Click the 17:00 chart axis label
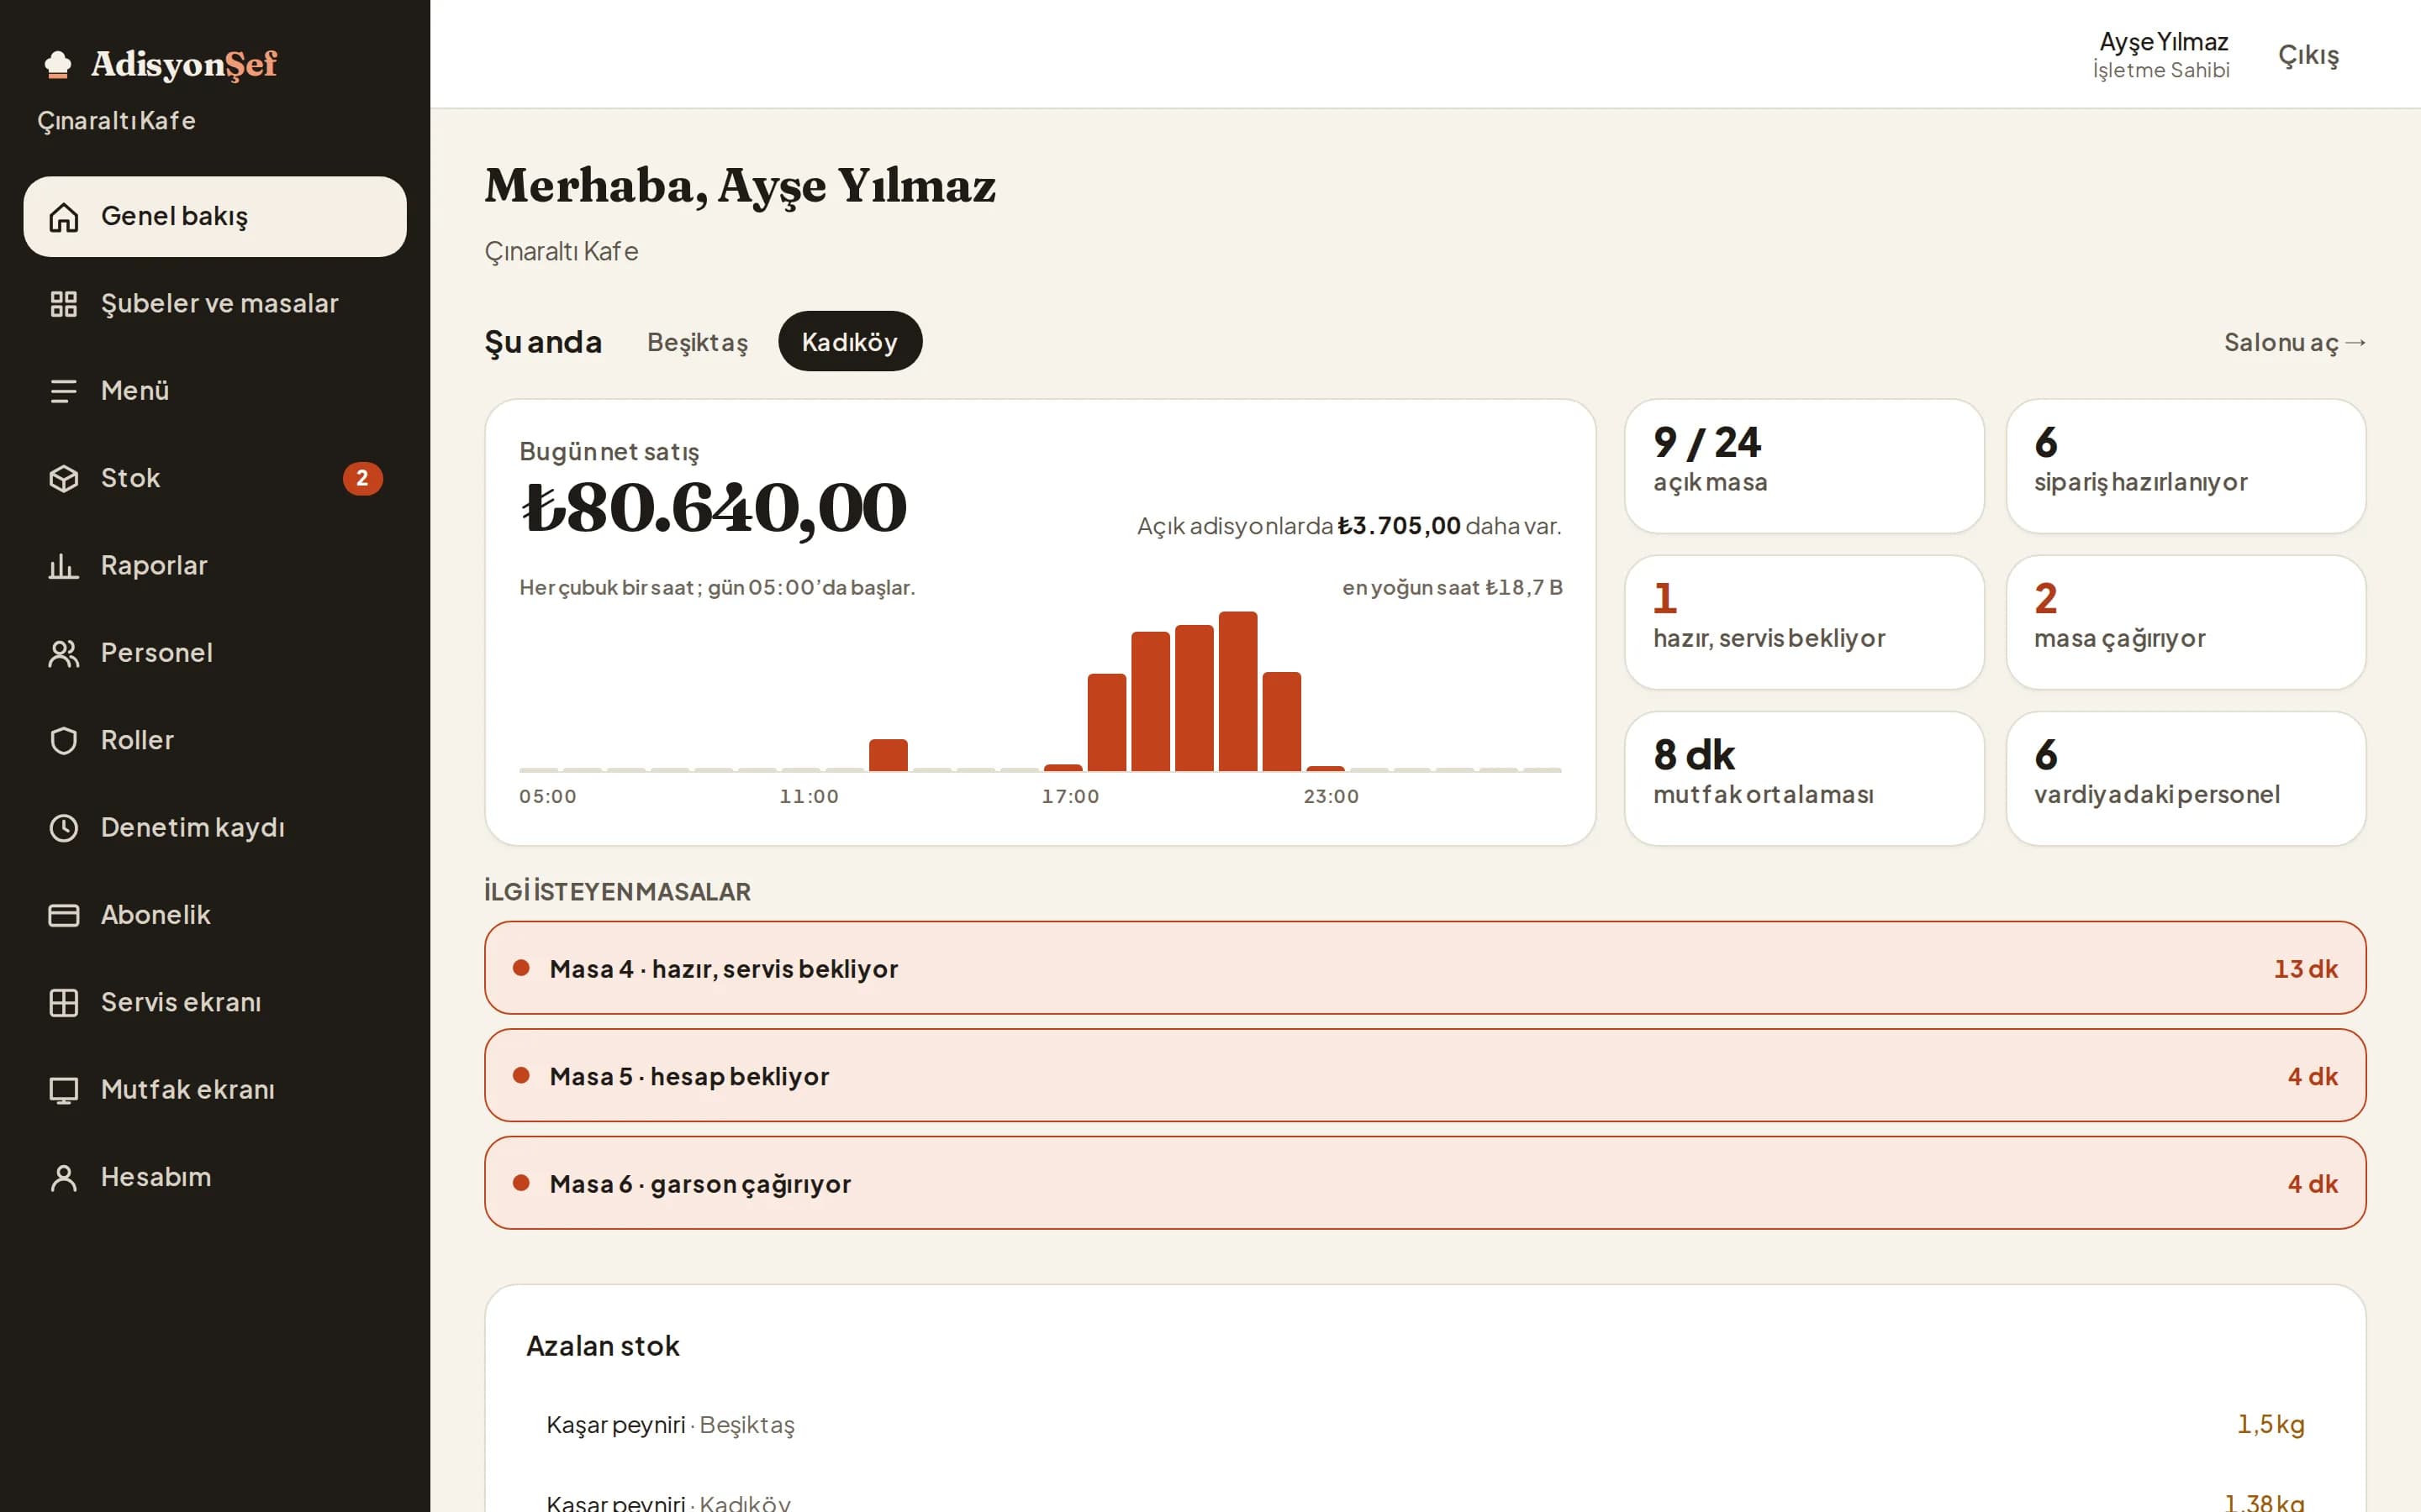Viewport: 2421px width, 1512px height. pos(1069,797)
